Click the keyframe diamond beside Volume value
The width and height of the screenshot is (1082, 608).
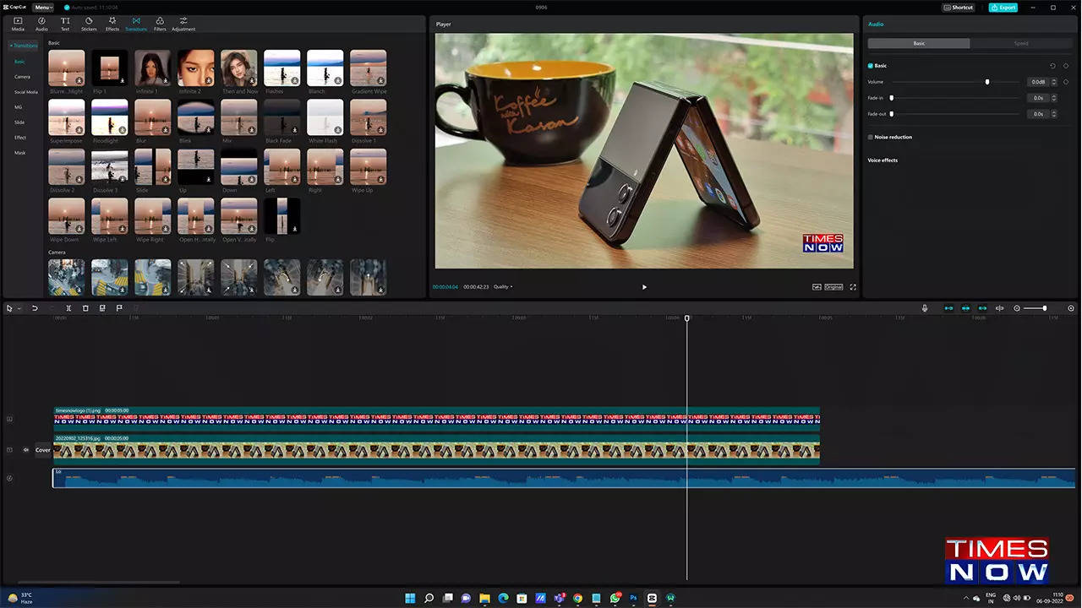tap(1065, 82)
